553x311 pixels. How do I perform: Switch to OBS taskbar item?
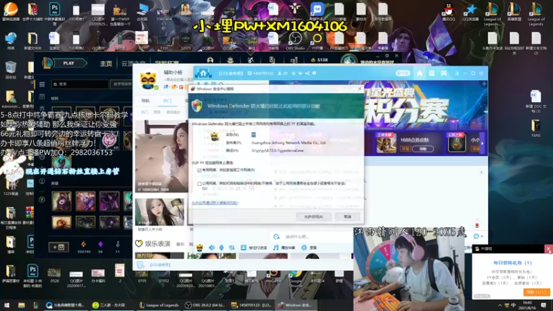205,305
